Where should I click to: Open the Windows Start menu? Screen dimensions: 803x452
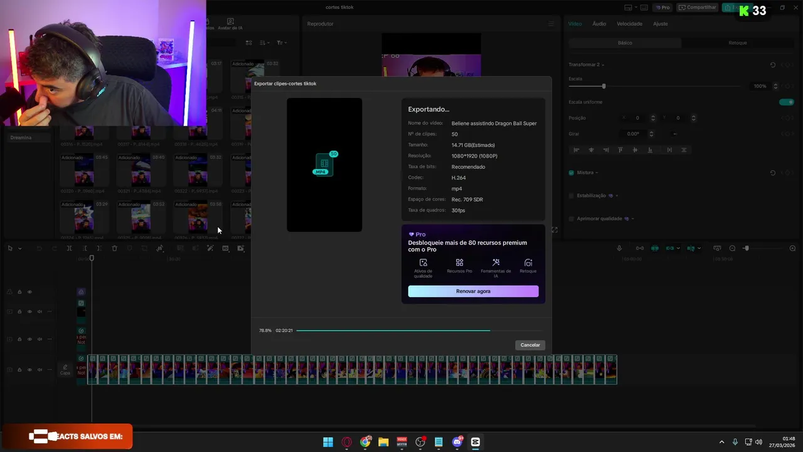tap(328, 442)
